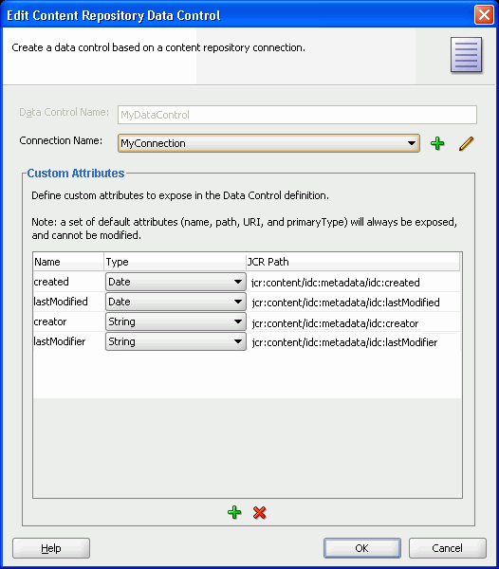The height and width of the screenshot is (569, 499).
Task: Remove attribute with the red X icon
Action: point(260,512)
